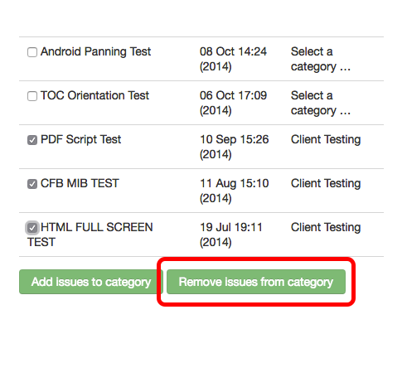Uncheck the PDF Script Test checkbox
Screen dimensions: 407x387
click(32, 140)
